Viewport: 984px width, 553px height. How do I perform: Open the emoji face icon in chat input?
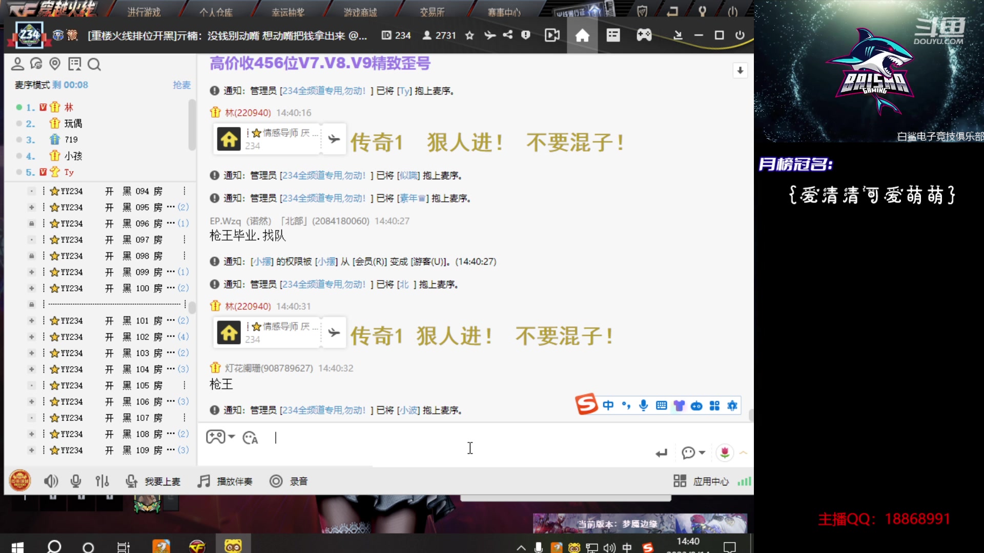pos(250,438)
